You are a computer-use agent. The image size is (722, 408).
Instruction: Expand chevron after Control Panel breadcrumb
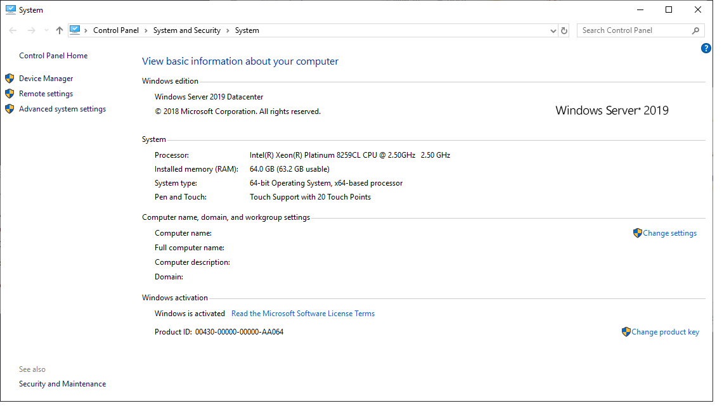point(146,30)
